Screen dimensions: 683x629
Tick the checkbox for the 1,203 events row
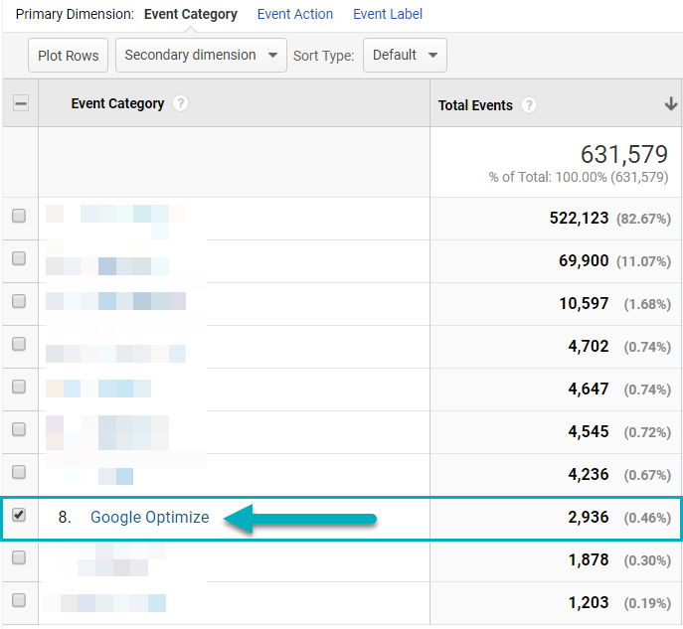tap(19, 601)
